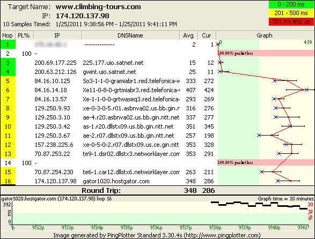The height and width of the screenshot is (239, 315).
Task: Click hop 2 packet loss bar in graph
Action: pos(266,53)
